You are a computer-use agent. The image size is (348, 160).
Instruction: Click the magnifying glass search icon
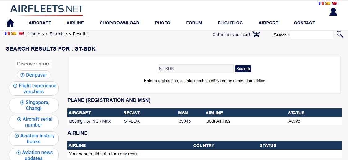[340, 34]
